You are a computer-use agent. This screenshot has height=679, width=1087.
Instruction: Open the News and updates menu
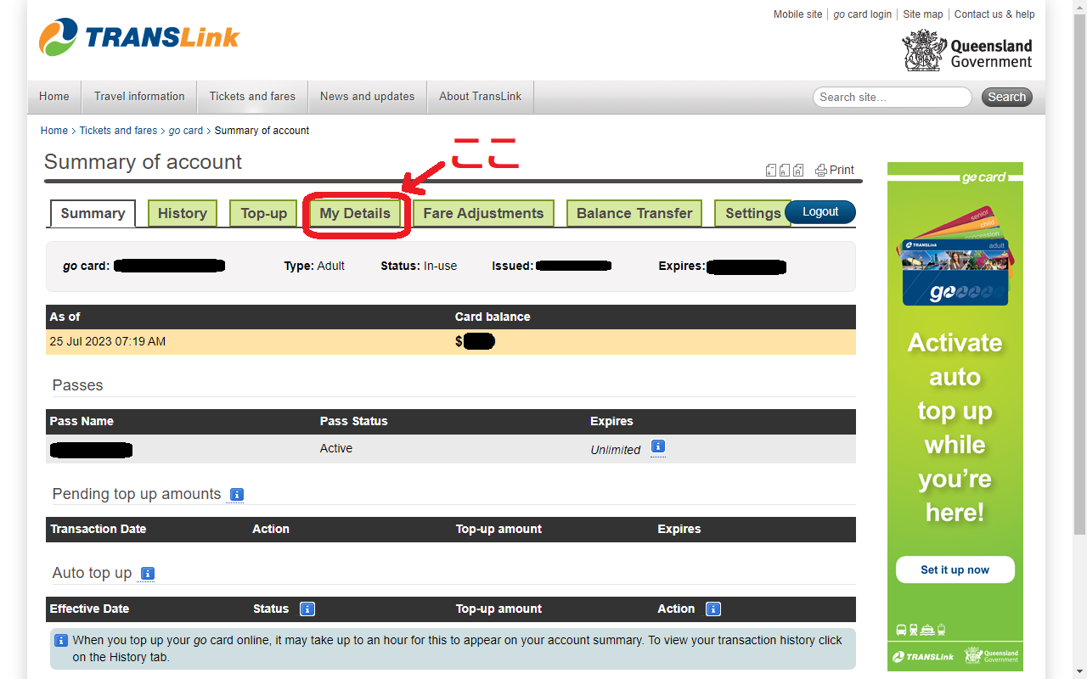[x=368, y=97]
